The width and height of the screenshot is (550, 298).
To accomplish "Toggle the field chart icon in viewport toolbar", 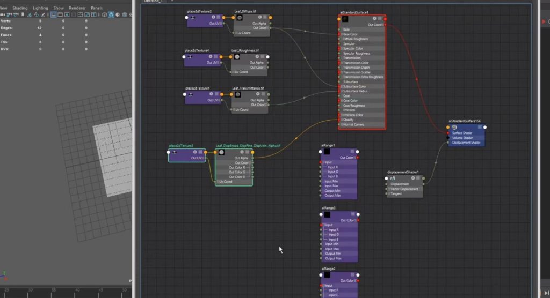I will (81, 14).
